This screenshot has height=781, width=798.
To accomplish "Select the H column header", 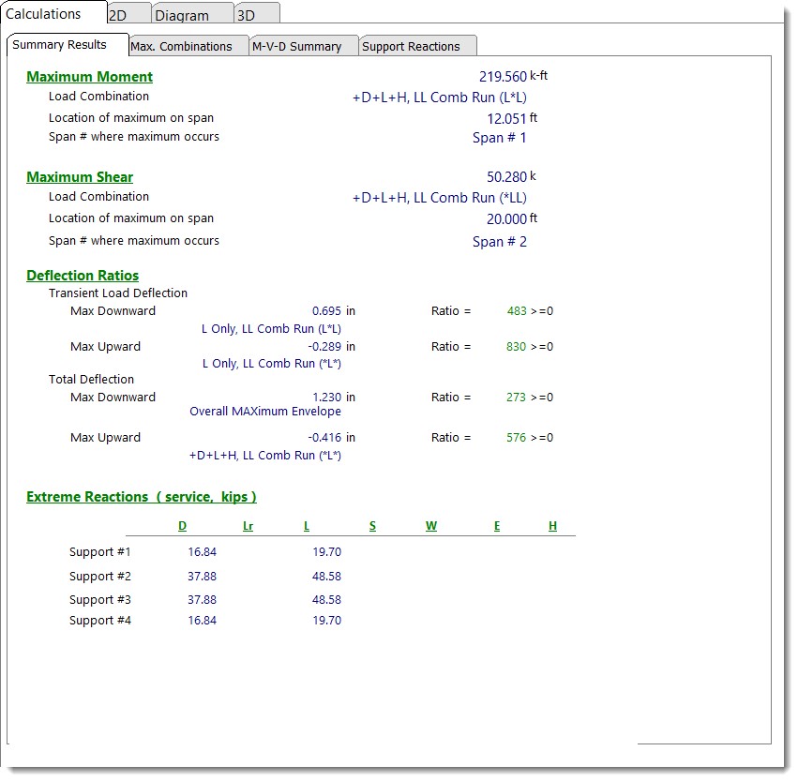I will [552, 526].
